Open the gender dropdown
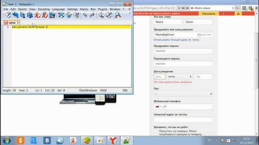This screenshot has width=259, height=145. 183,94
